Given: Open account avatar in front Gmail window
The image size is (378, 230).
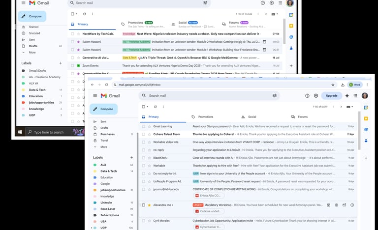Looking at the screenshot, I should pyautogui.click(x=365, y=96).
